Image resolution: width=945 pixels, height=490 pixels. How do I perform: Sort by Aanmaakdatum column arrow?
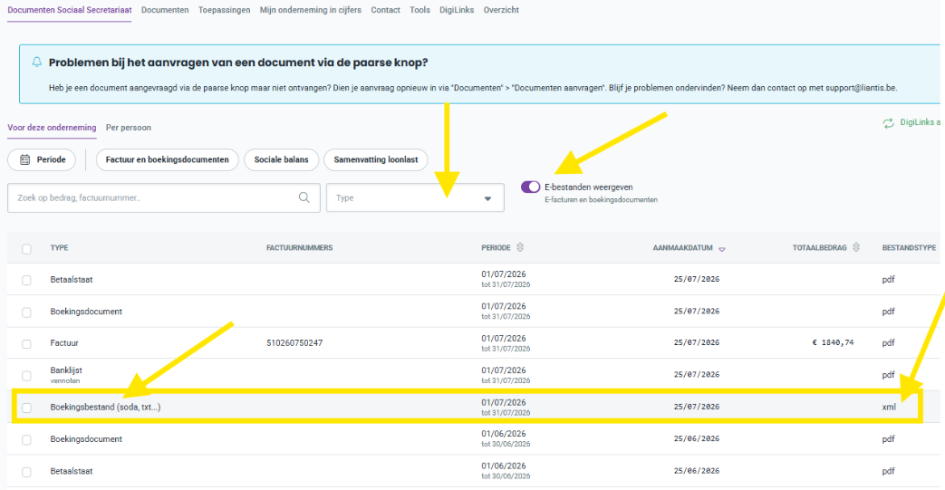(722, 249)
